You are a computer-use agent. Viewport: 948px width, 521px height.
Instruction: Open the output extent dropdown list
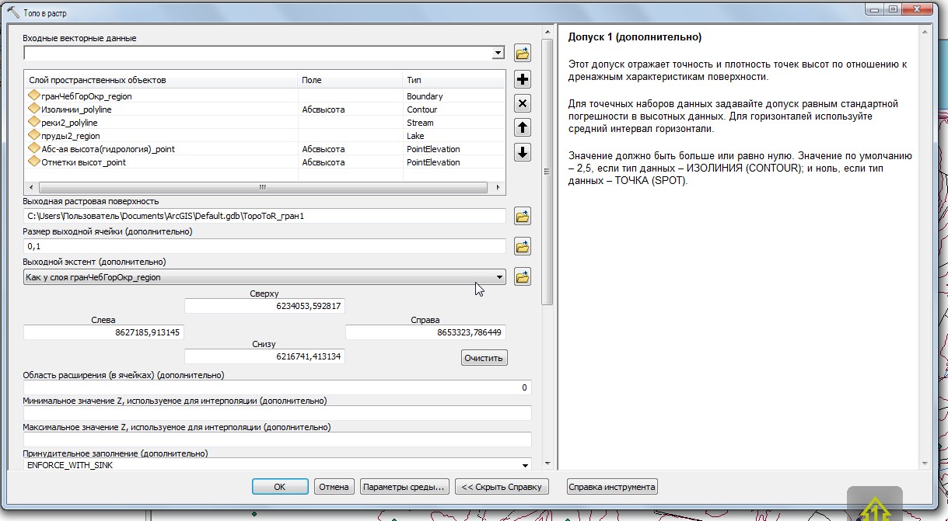point(498,277)
